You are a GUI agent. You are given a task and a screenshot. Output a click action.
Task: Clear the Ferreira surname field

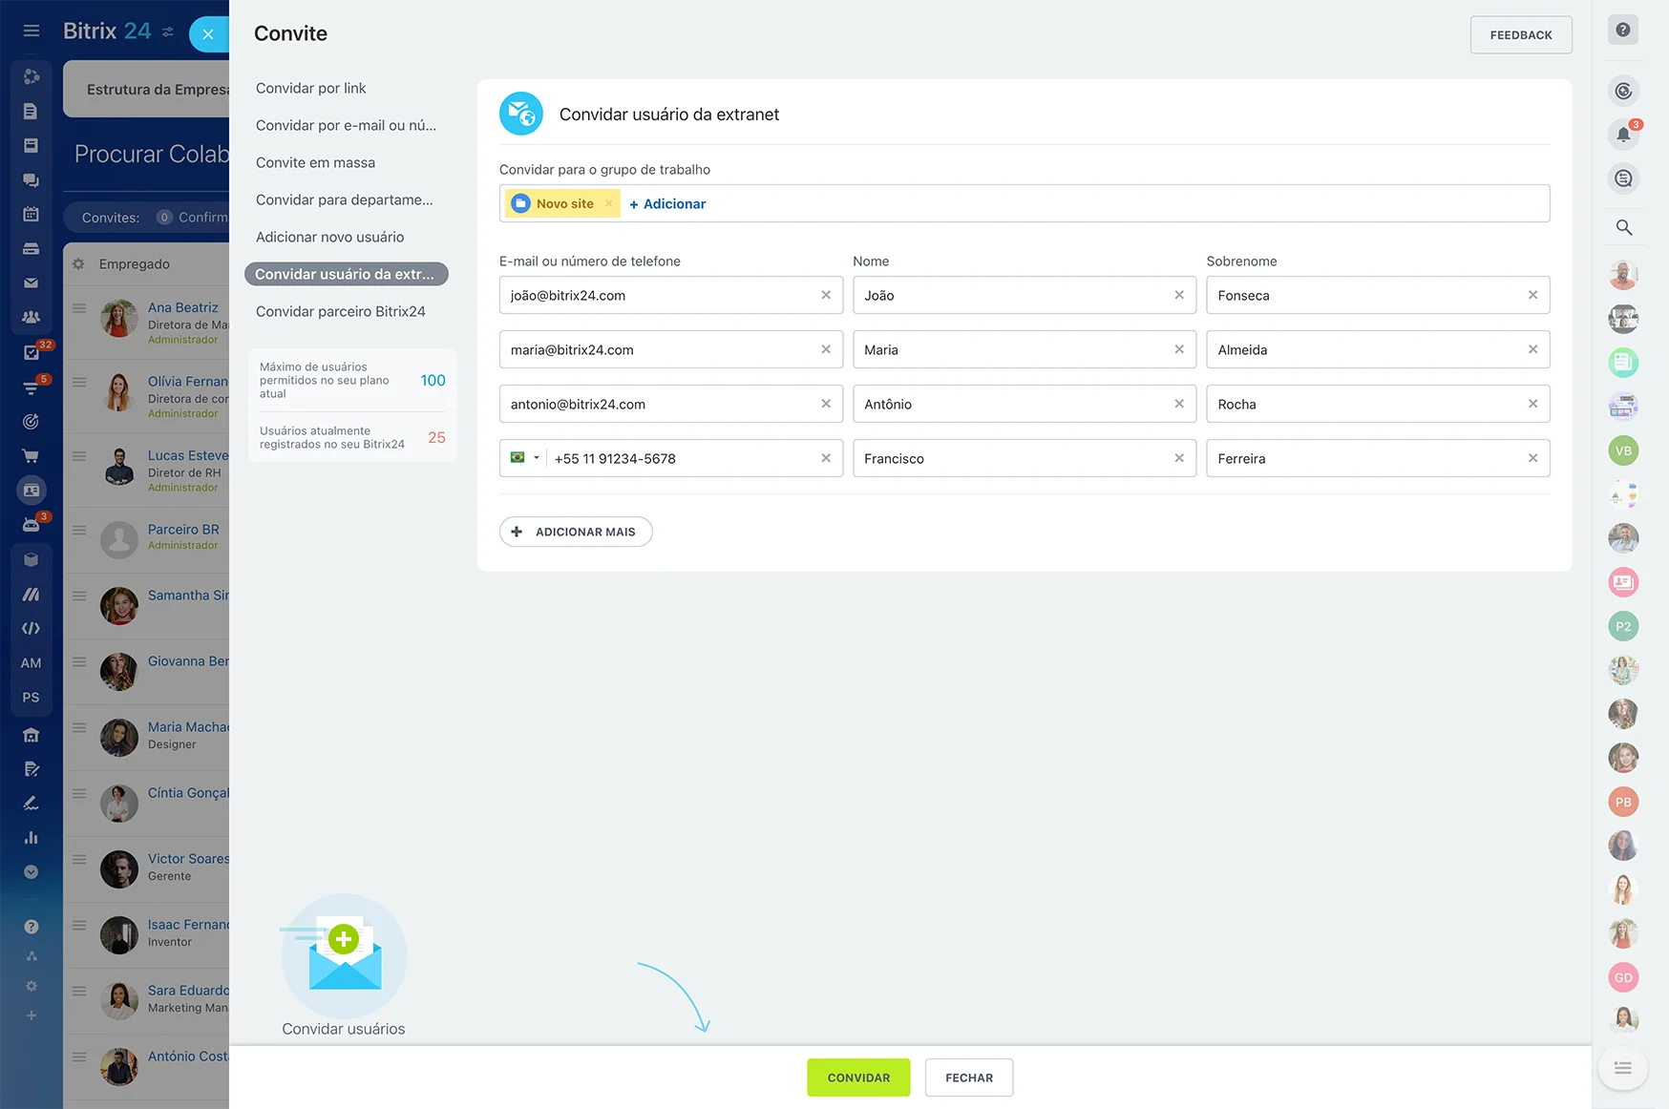point(1532,459)
